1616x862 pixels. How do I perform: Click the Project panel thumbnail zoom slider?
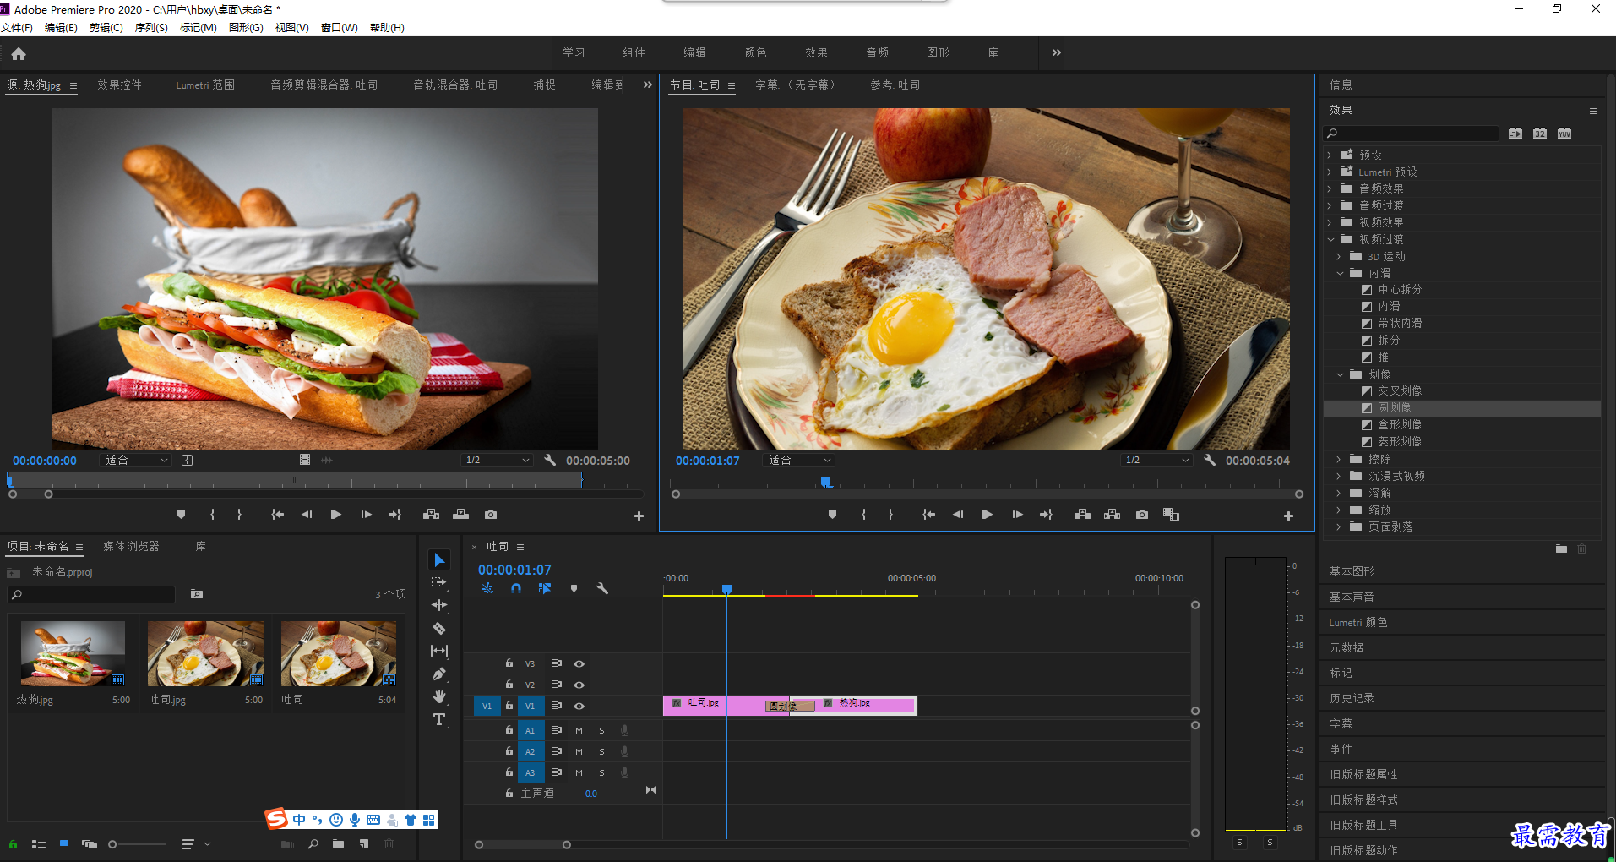(137, 844)
